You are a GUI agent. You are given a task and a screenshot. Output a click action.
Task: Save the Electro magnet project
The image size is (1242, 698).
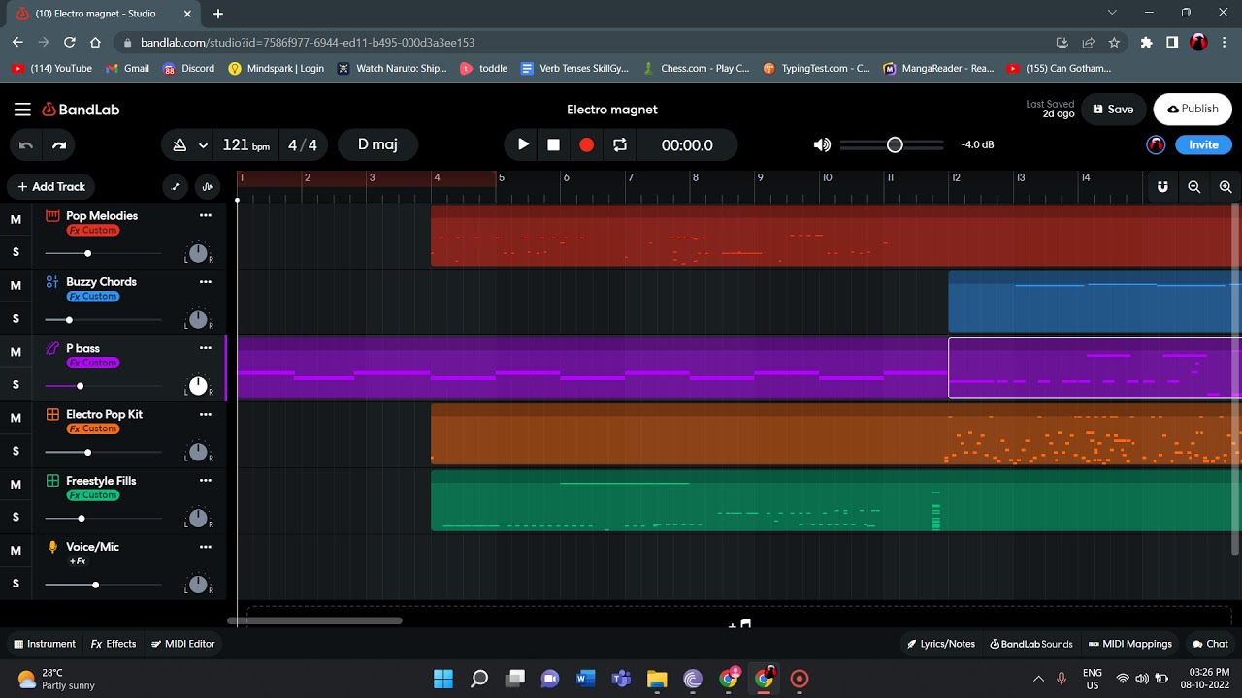pos(1112,110)
